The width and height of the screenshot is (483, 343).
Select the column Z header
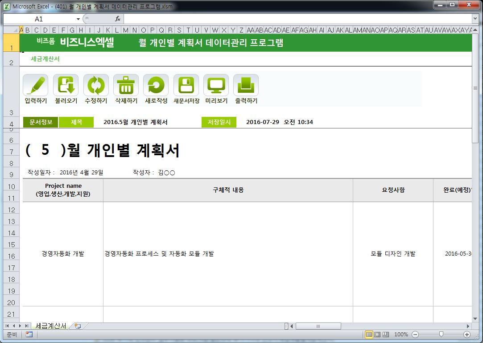(x=242, y=30)
